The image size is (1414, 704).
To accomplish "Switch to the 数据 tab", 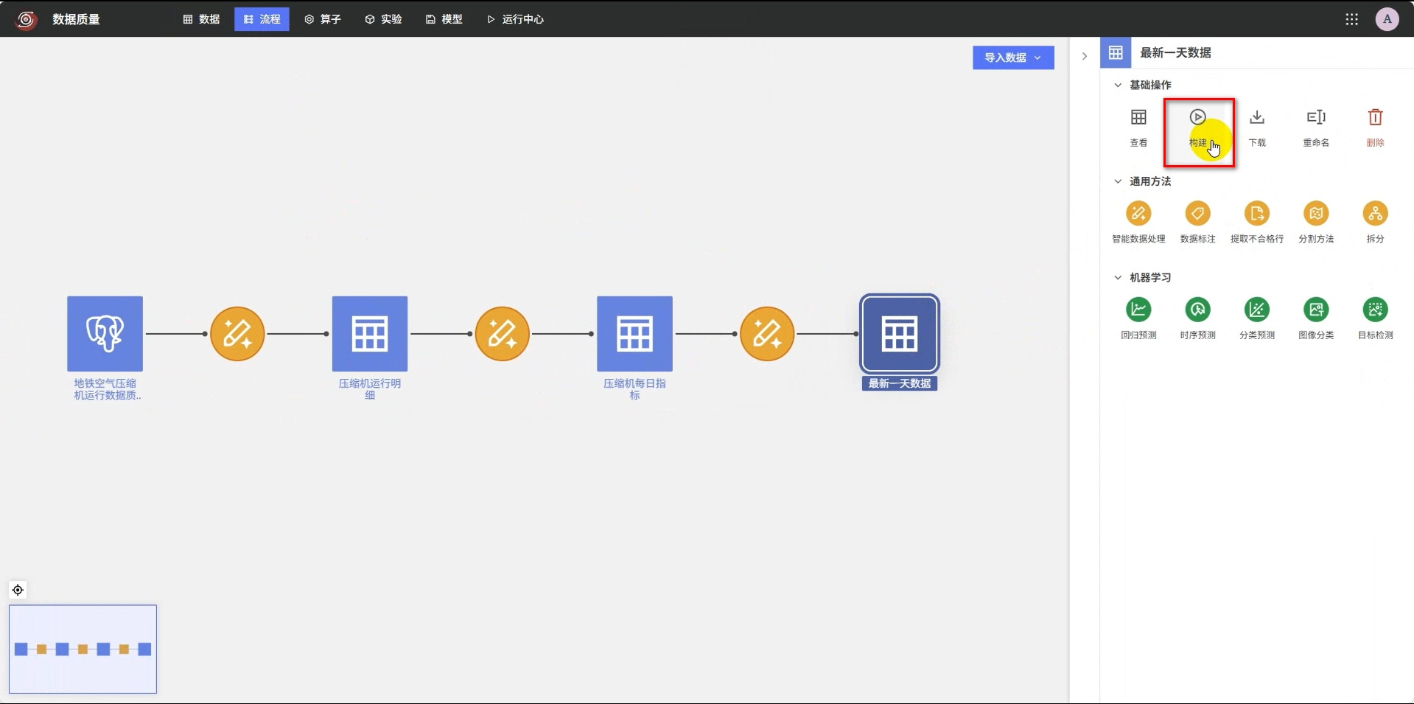I will (x=201, y=19).
